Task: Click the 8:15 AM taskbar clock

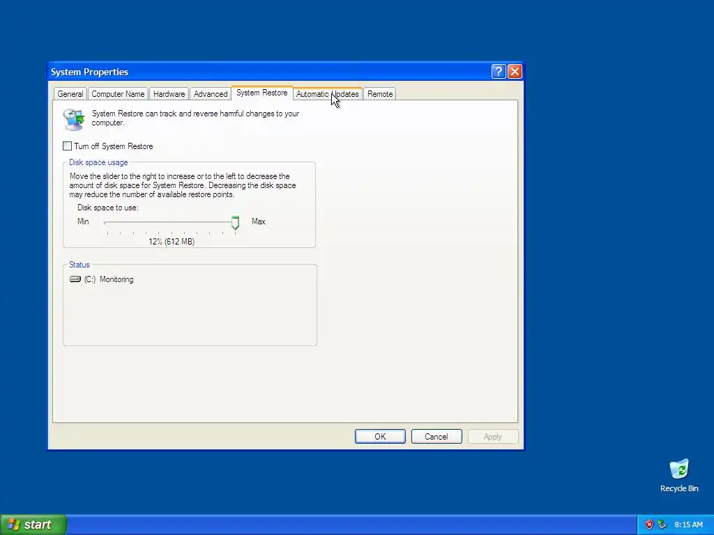Action: click(688, 525)
